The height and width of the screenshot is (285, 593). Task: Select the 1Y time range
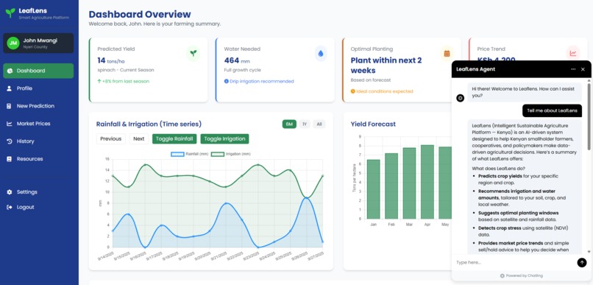point(305,124)
